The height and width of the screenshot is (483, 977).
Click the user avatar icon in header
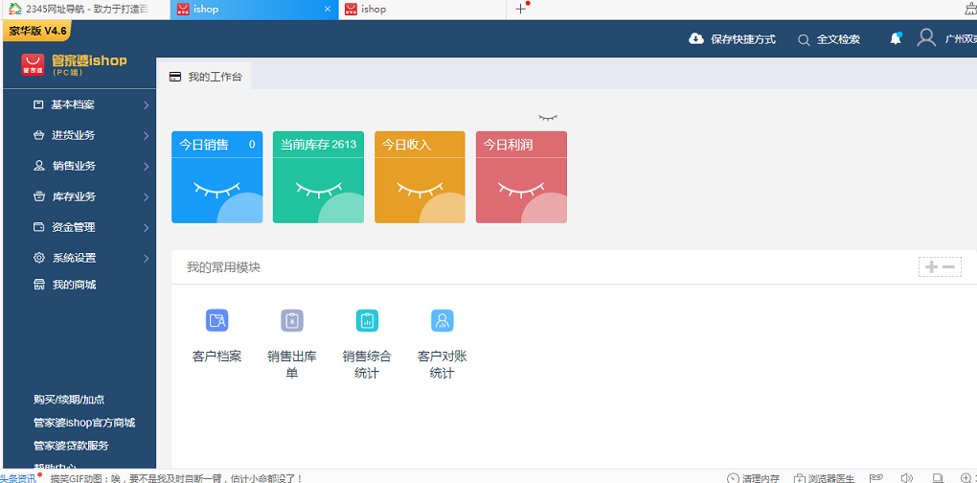point(925,38)
